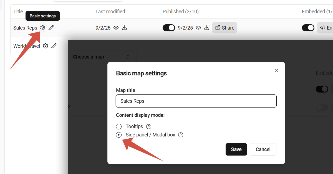Click the Embed code button
Screen dimensions: 333x174
[x=325, y=28]
